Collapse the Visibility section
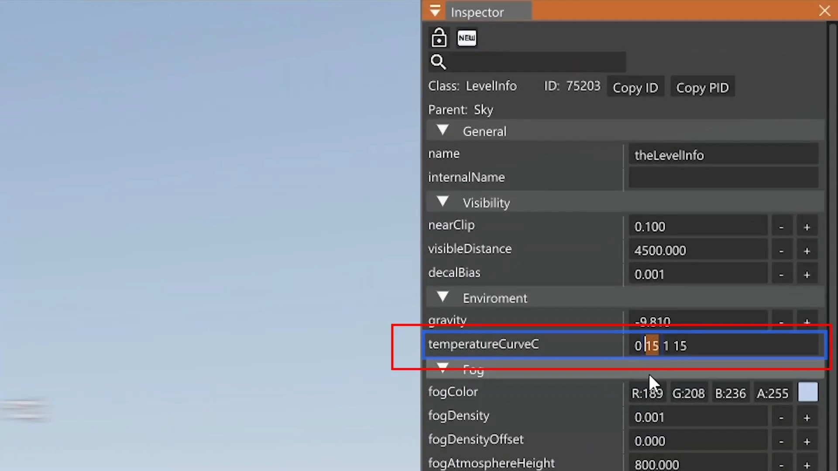This screenshot has width=838, height=471. 442,201
